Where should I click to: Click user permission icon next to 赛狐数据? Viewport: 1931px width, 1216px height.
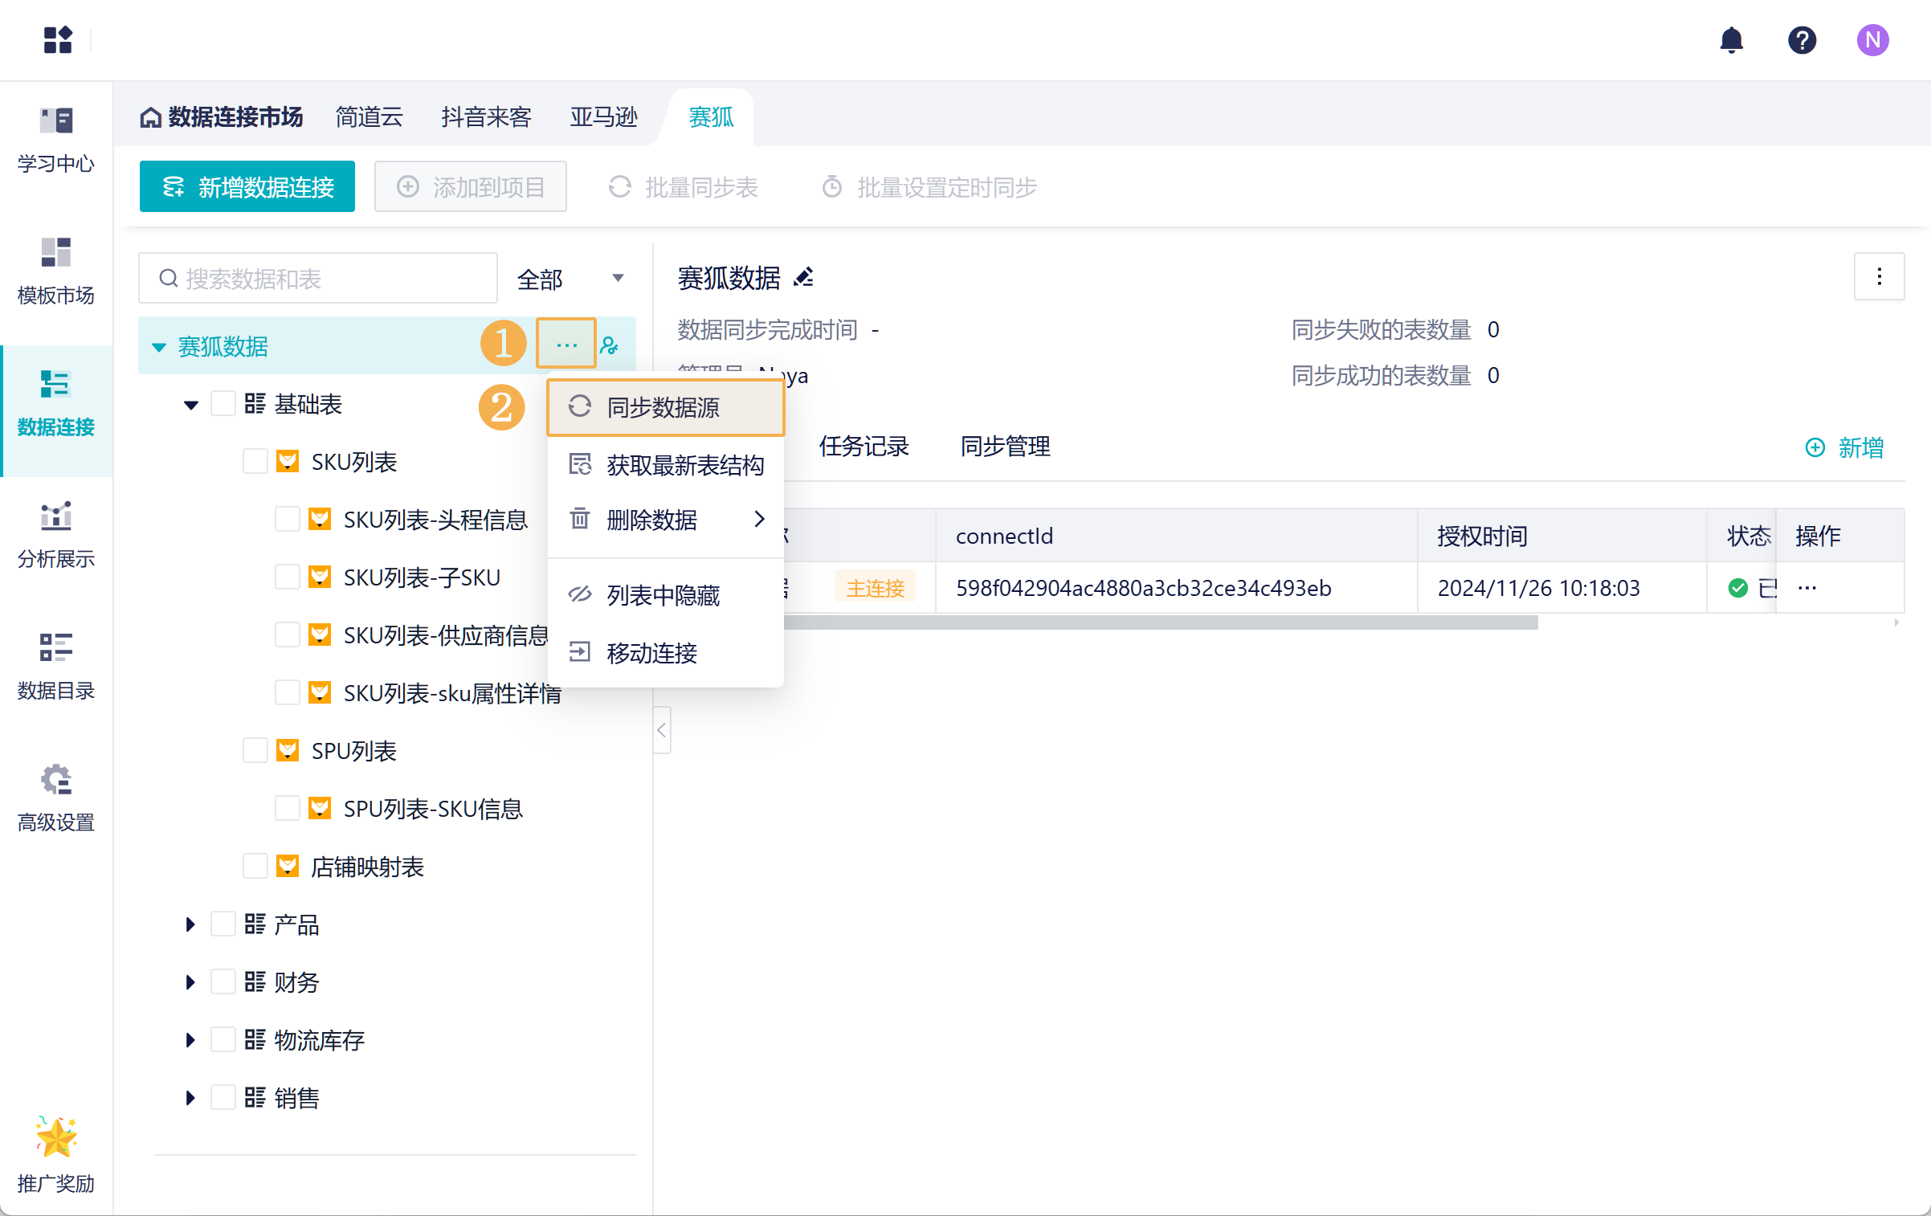coord(610,346)
